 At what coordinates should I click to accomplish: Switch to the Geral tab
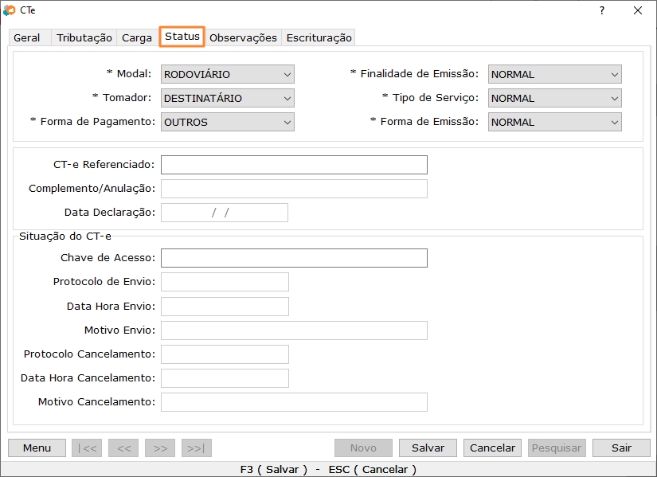(27, 37)
